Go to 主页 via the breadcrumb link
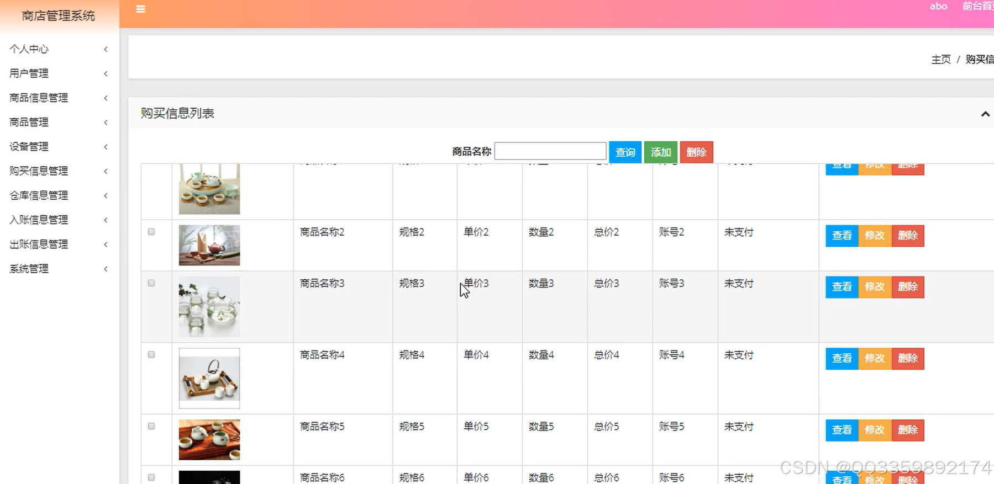The image size is (994, 484). 941,60
